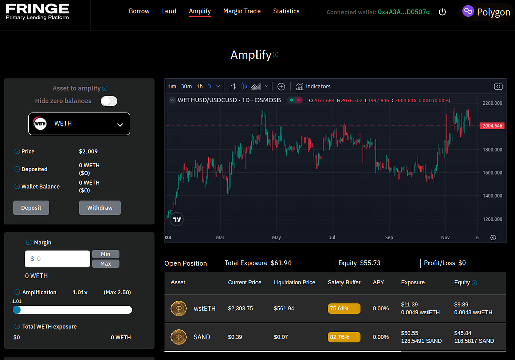Open Indicators on the chart toolbar
515x360 pixels.
(313, 86)
